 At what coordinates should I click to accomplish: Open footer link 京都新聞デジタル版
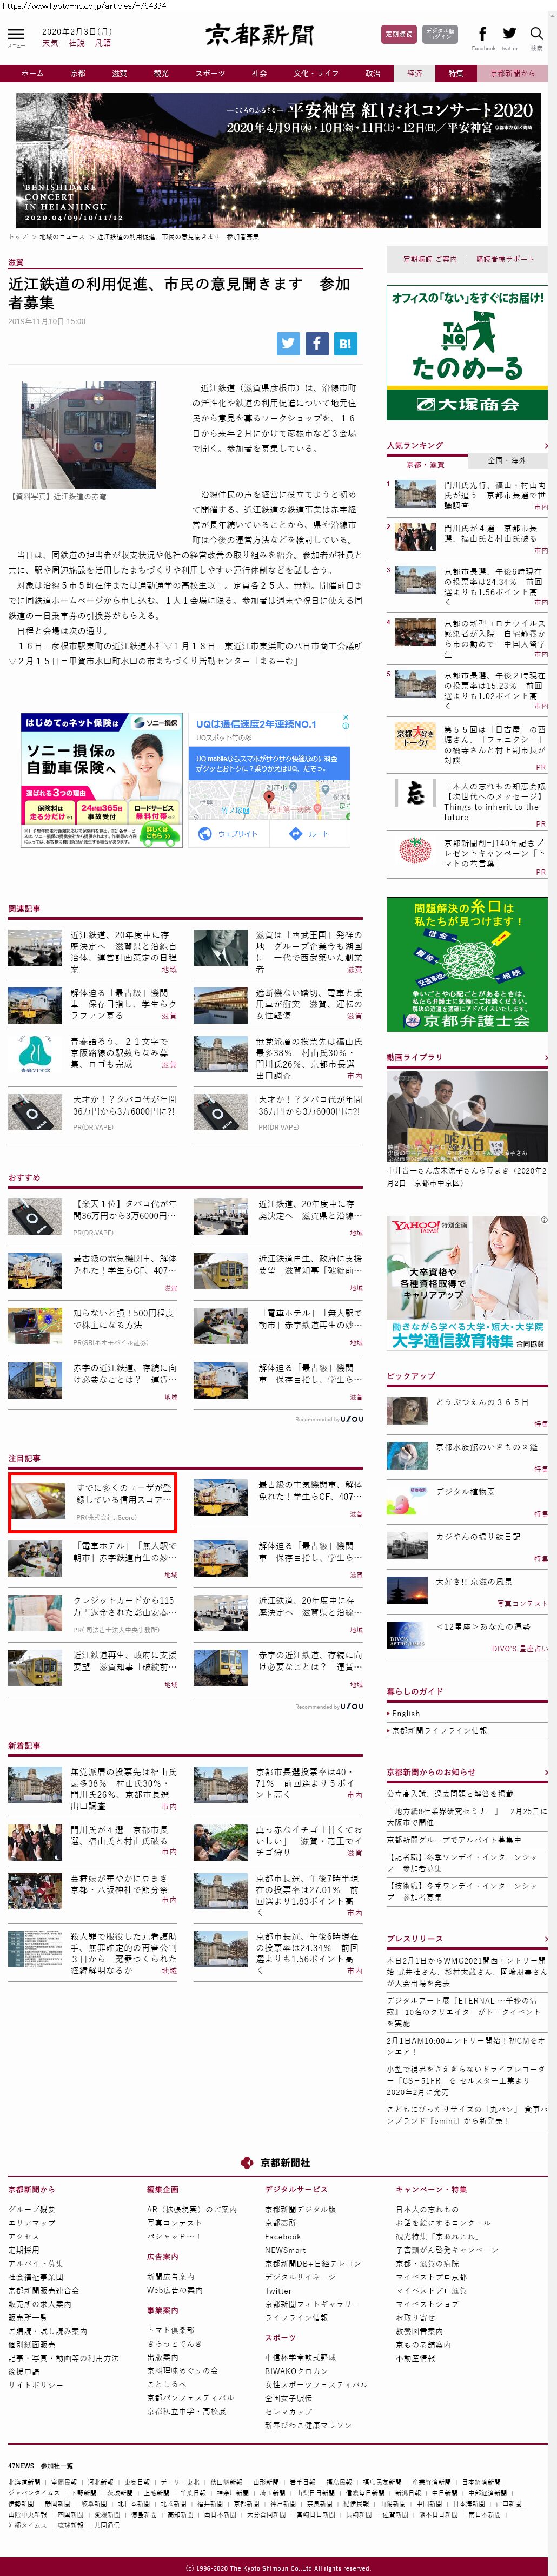(300, 2209)
